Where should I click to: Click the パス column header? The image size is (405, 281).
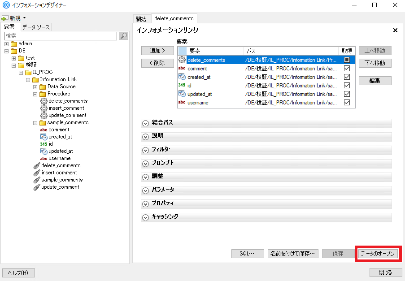pos(291,51)
